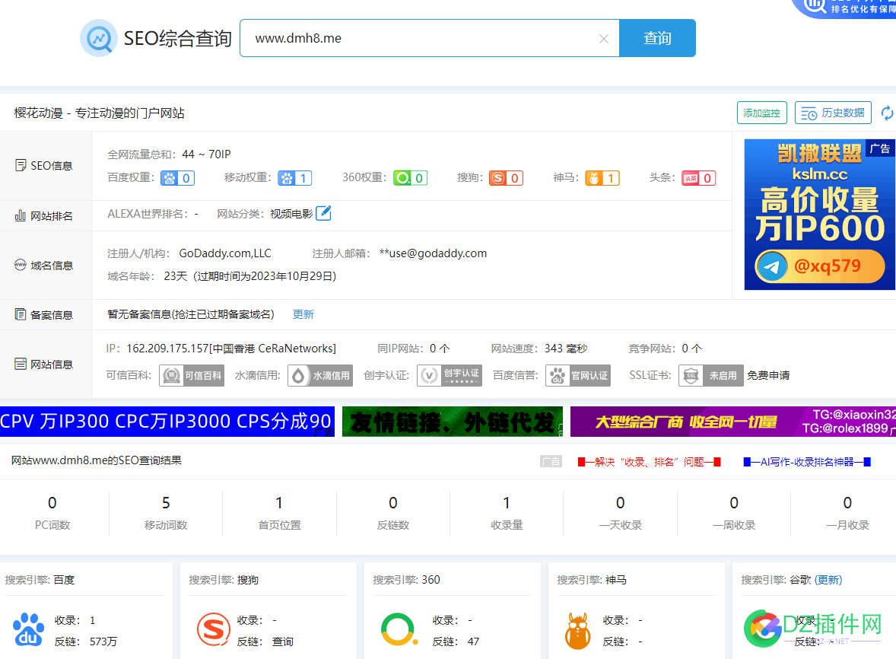The width and height of the screenshot is (896, 659).
Task: Click the IP address 162.209.175.157 text
Action: point(167,348)
